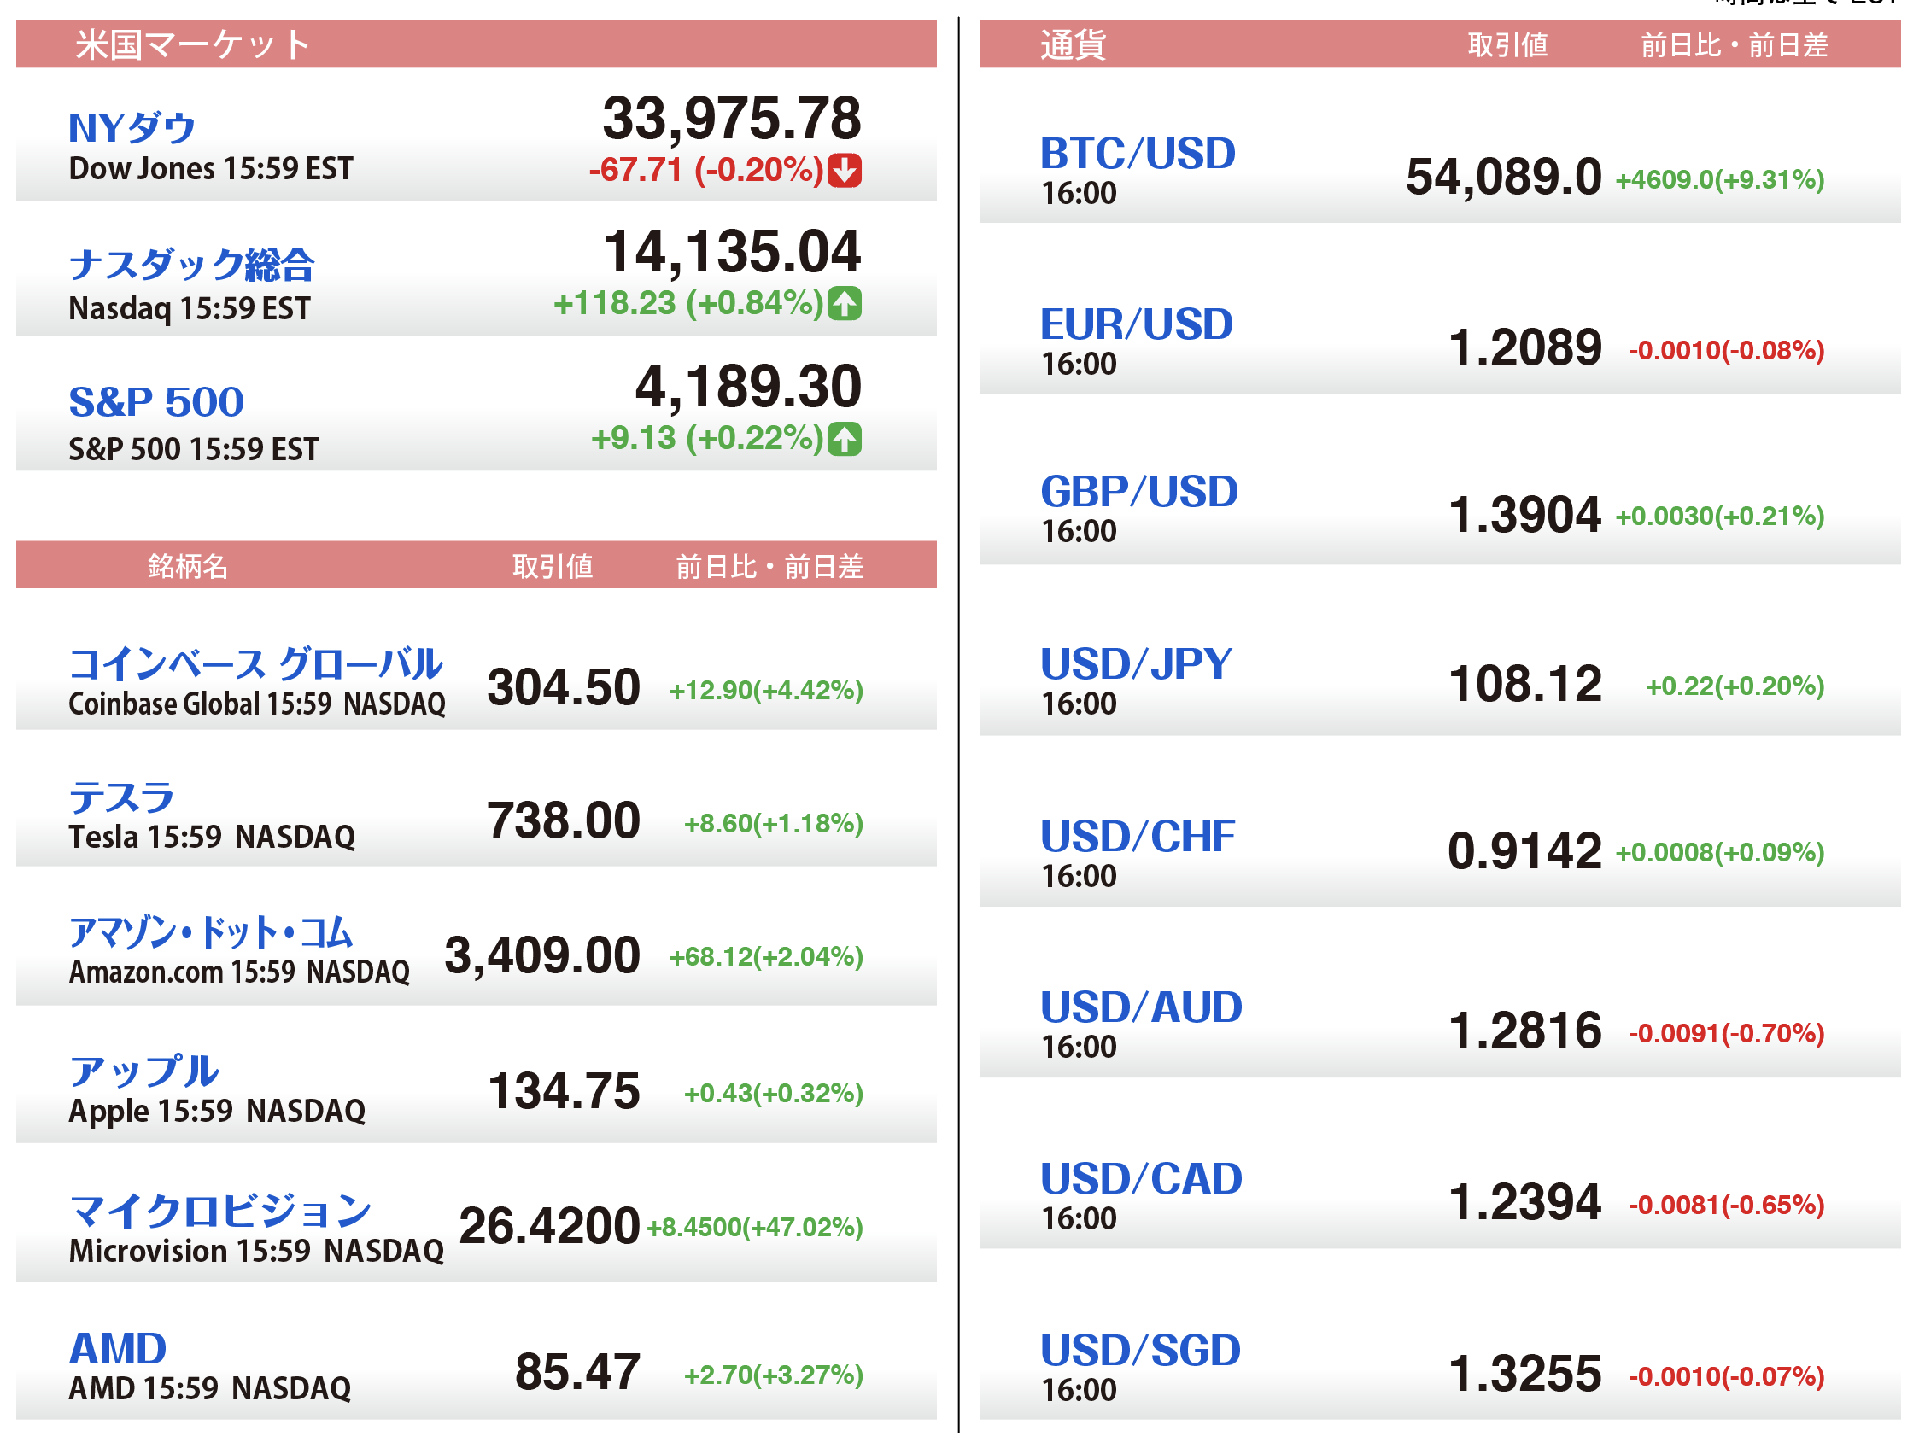Click the red down arrow beside NYダウ change

point(844,171)
